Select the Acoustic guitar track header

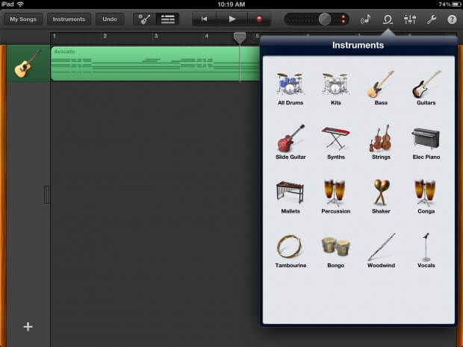28,63
